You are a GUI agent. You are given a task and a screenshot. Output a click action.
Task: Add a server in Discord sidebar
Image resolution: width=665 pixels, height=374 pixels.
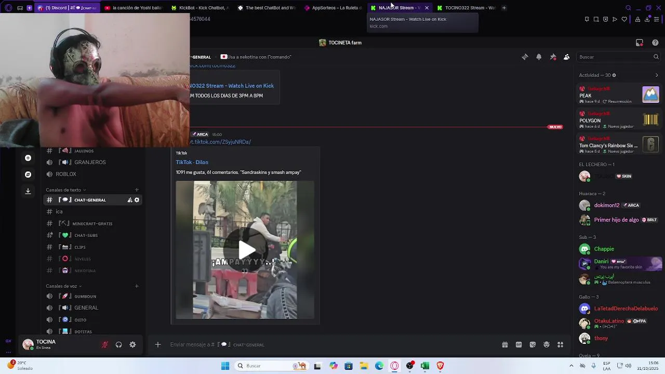tap(28, 158)
